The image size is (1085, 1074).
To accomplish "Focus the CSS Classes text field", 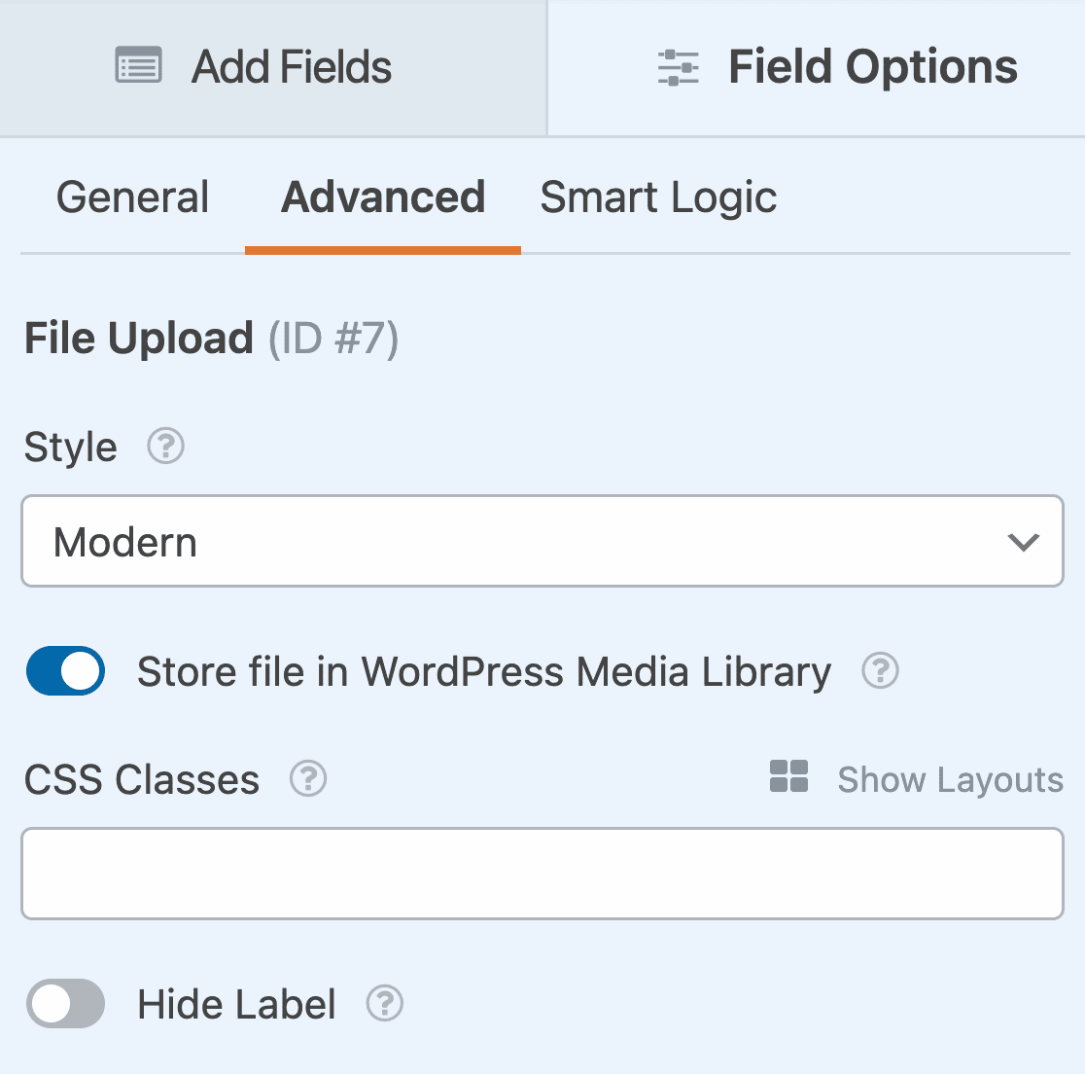I will [542, 874].
